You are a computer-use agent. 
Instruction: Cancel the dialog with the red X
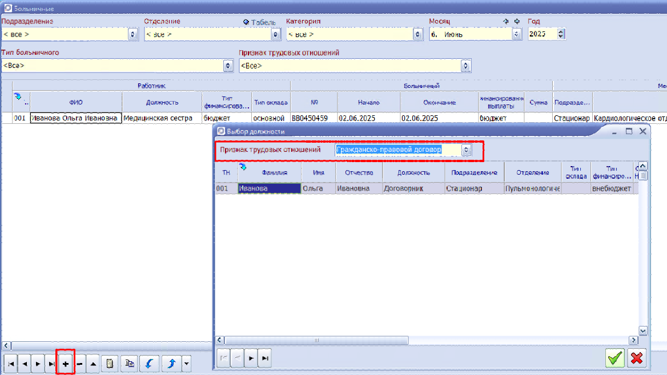(x=636, y=358)
